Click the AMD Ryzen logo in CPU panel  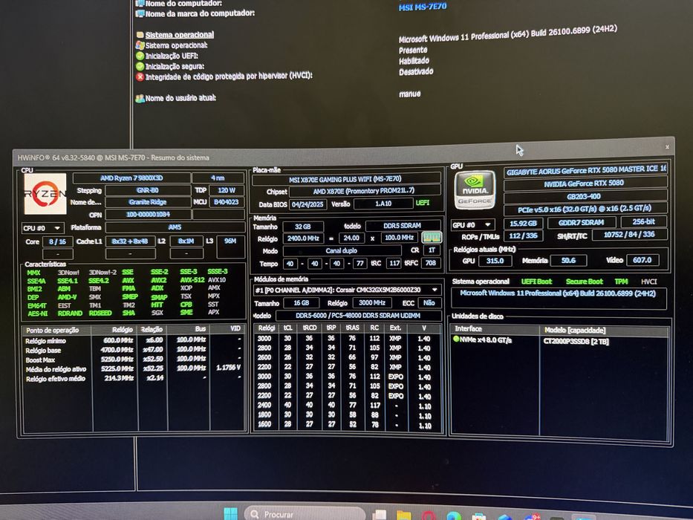pyautogui.click(x=45, y=194)
